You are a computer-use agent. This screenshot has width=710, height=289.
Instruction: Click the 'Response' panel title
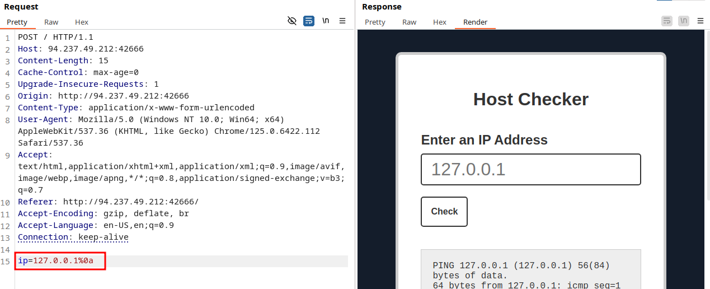pos(382,7)
